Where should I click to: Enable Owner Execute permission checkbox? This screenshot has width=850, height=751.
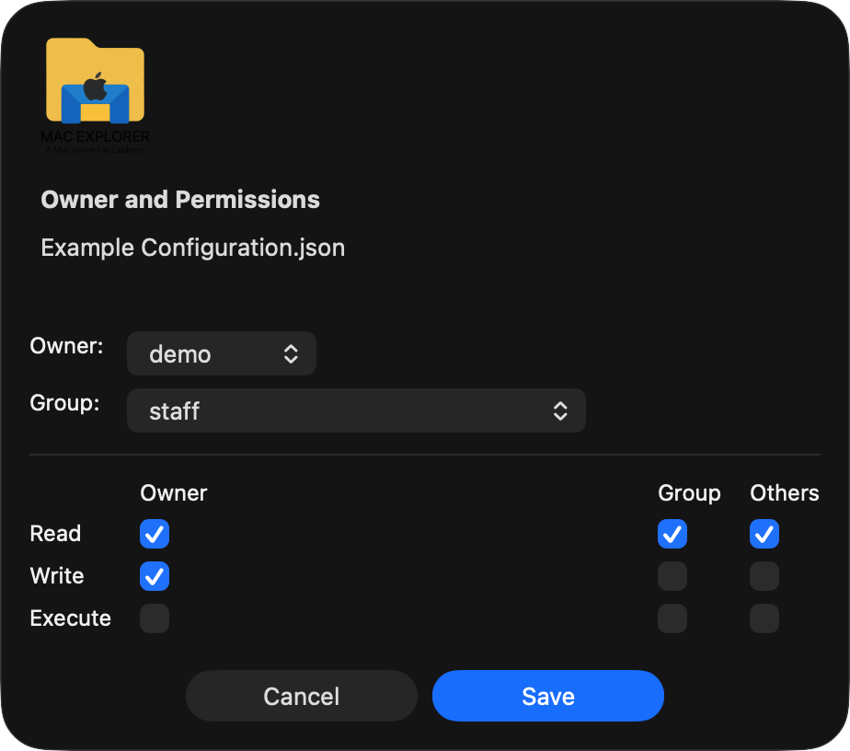155,618
